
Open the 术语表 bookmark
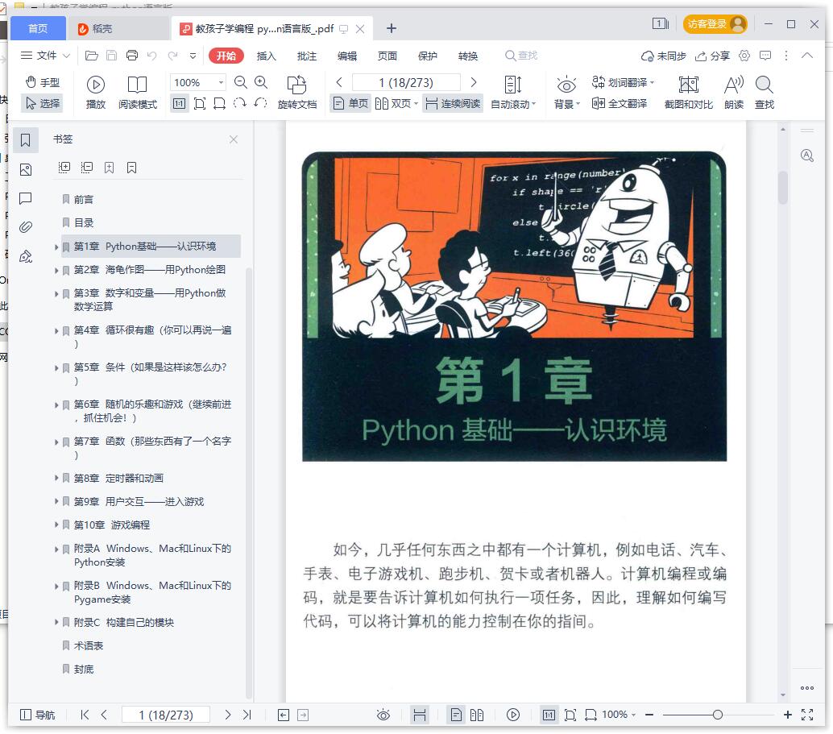88,645
